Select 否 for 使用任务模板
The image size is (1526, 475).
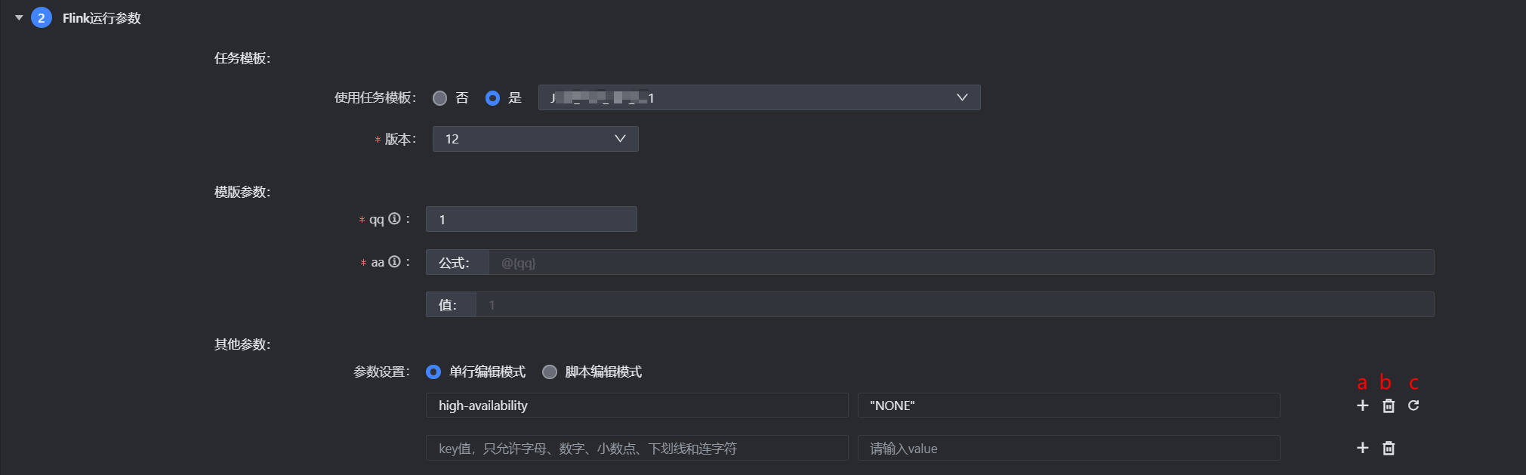(439, 98)
